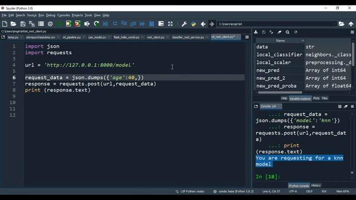
Task: Open the Tools menu
Action: point(88,15)
